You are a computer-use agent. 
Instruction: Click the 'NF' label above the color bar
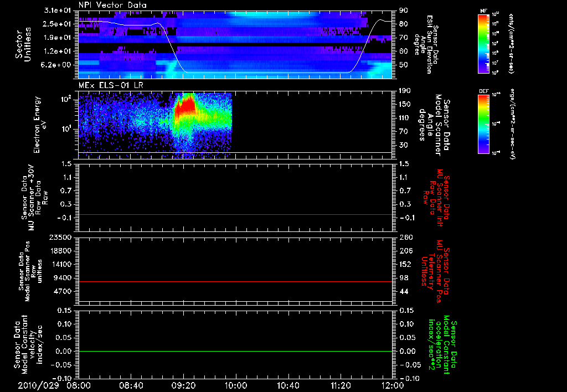coord(483,11)
